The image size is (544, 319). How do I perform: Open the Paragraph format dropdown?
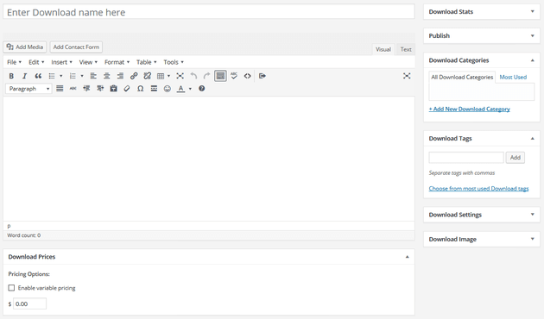coord(28,89)
